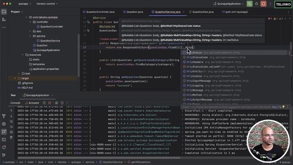The width and height of the screenshot is (293, 165).
Task: Expand the target folder
Action: point(15,78)
